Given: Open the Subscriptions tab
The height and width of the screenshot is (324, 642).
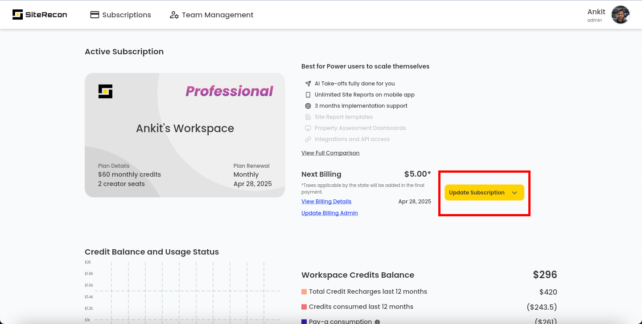Looking at the screenshot, I should click(x=121, y=15).
